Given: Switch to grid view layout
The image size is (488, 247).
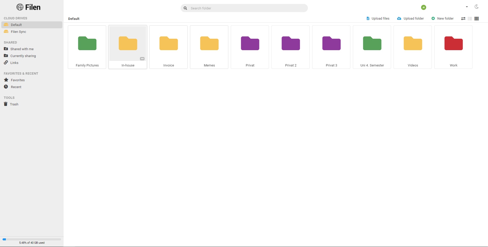Looking at the screenshot, I should pyautogui.click(x=477, y=18).
